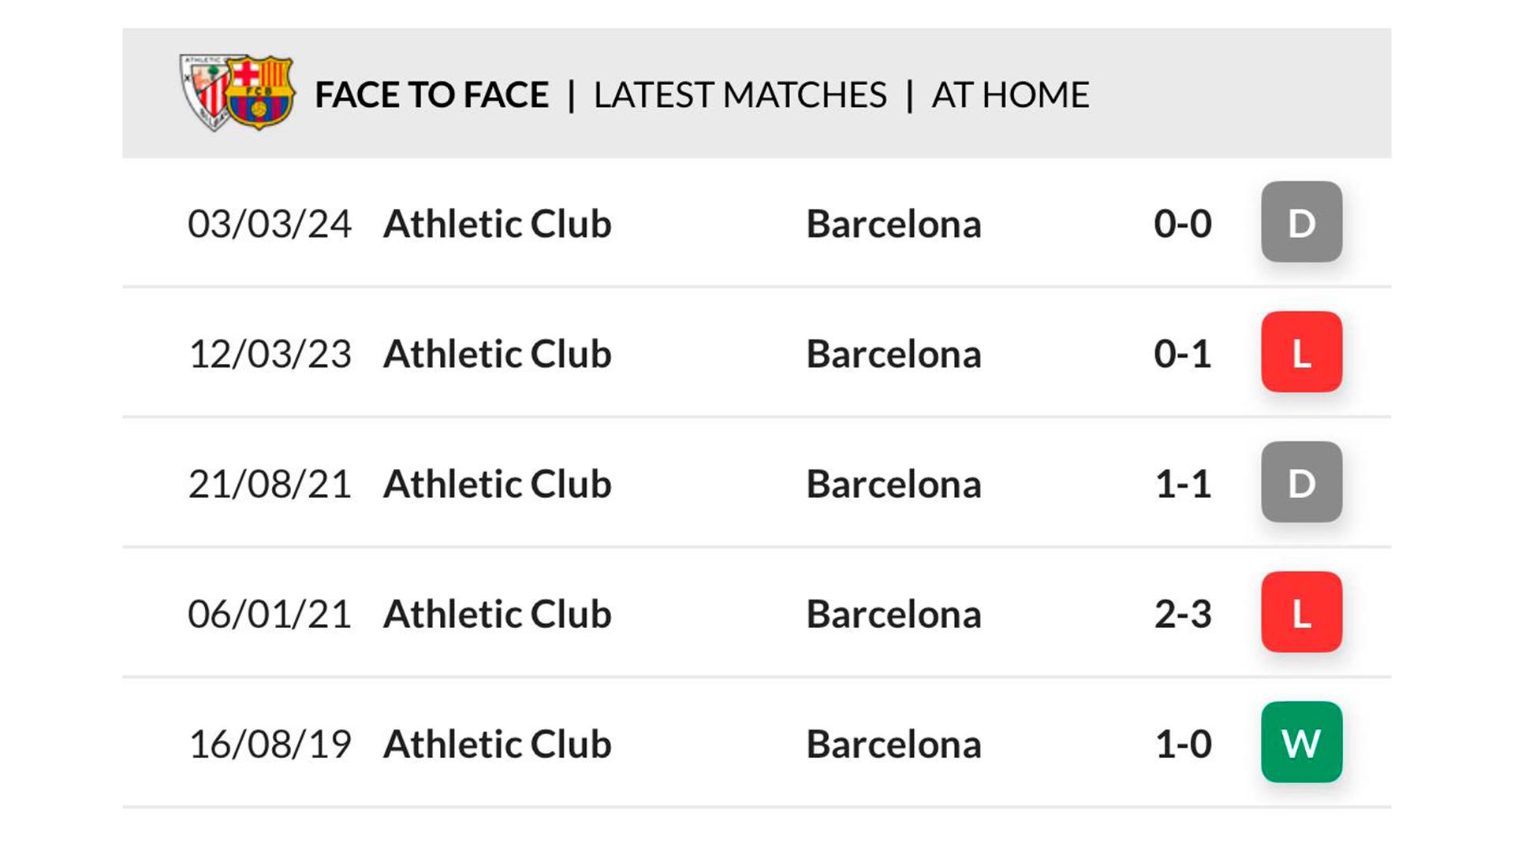Click the FC Barcelona crest logo

(259, 93)
